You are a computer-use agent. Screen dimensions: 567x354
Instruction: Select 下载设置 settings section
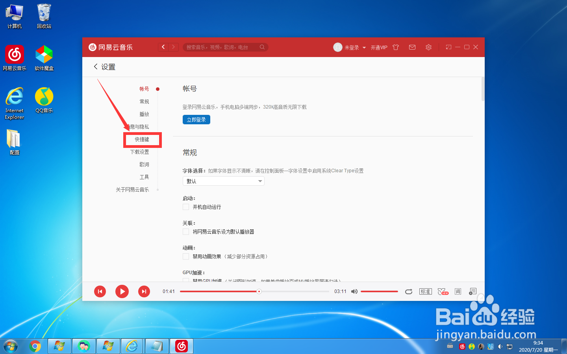tap(139, 152)
